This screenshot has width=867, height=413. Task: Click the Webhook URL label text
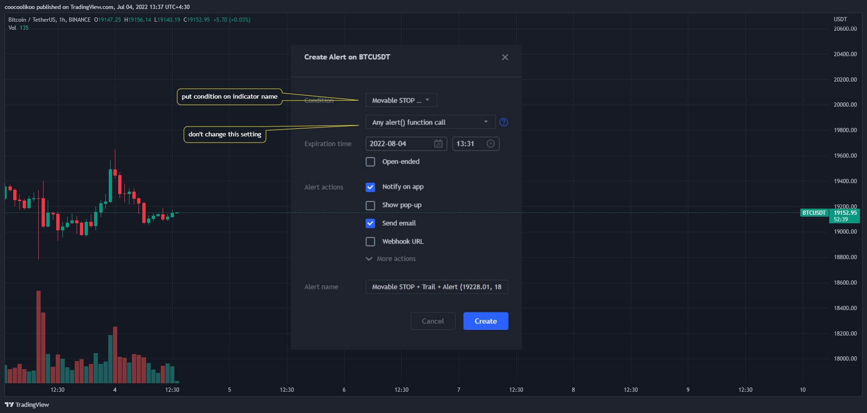pos(403,242)
